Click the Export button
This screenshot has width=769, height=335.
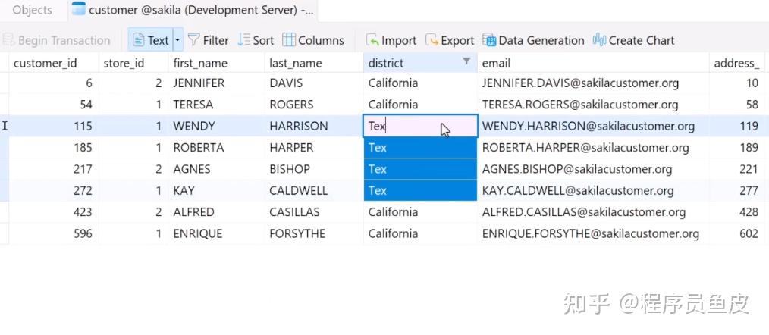point(450,40)
